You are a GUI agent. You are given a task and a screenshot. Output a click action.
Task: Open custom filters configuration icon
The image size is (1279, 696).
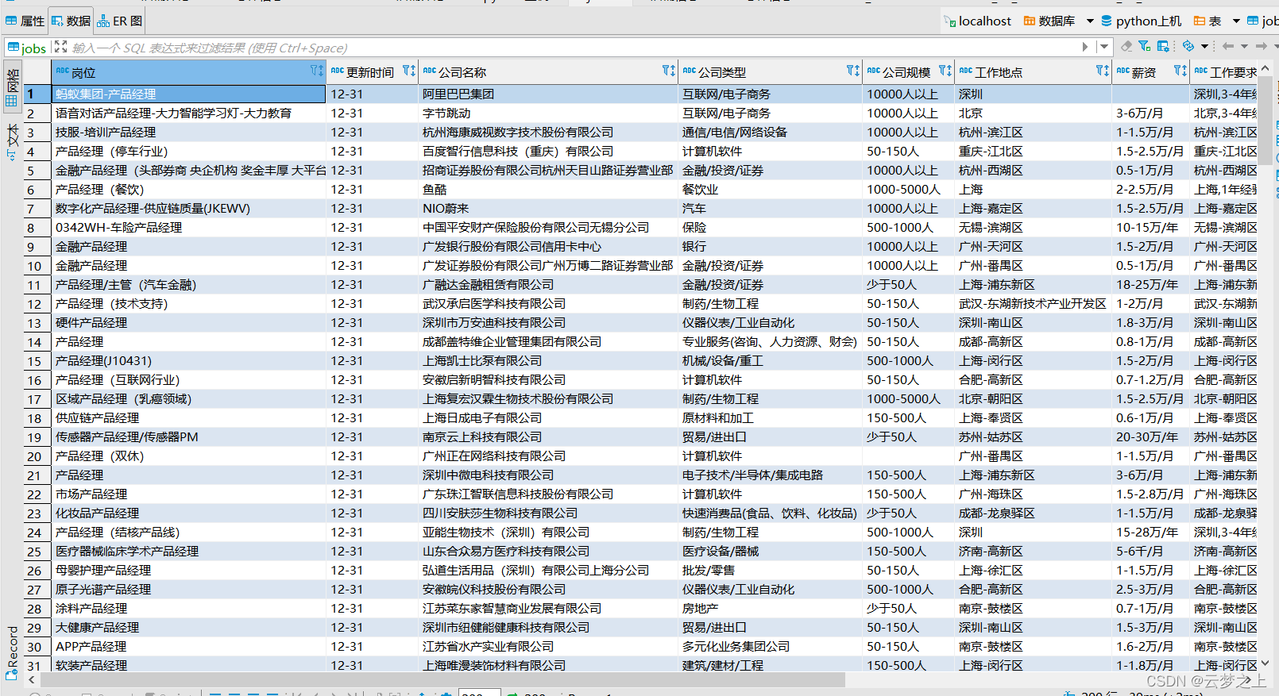(x=1163, y=47)
